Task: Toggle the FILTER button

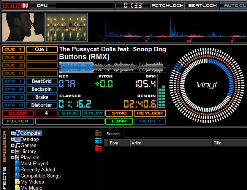Action: 18,121
